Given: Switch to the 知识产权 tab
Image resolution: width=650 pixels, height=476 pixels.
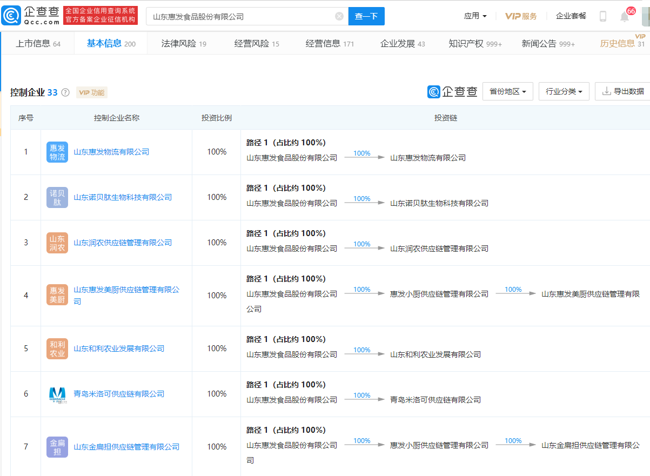Looking at the screenshot, I should (475, 43).
